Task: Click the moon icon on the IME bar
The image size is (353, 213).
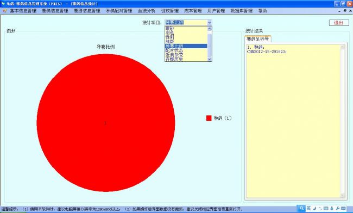Action: pyautogui.click(x=315, y=209)
